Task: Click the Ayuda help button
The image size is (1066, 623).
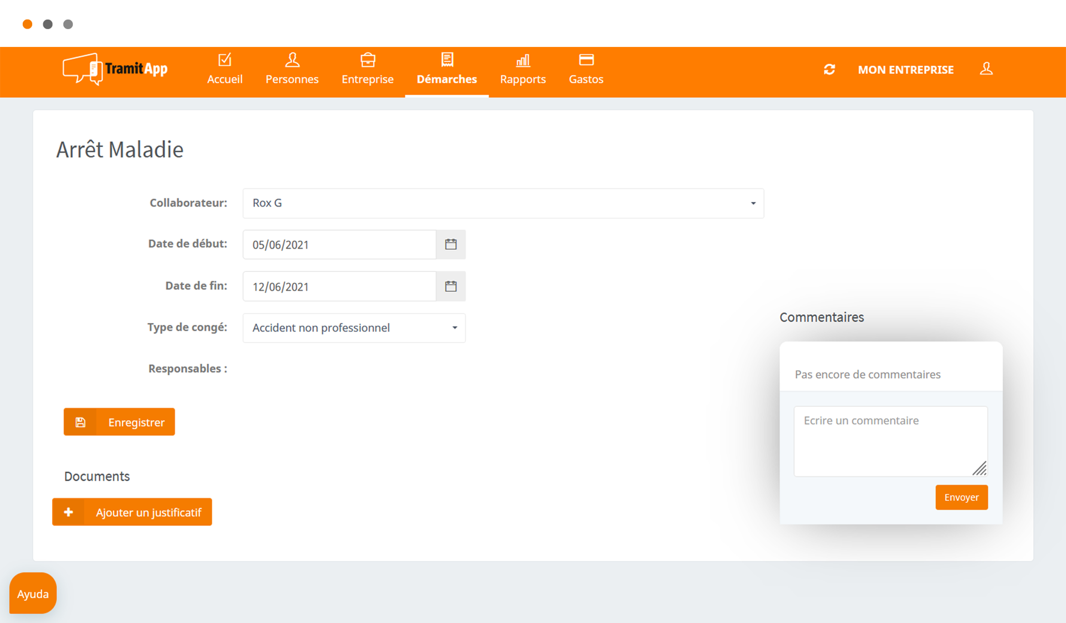Action: [33, 593]
